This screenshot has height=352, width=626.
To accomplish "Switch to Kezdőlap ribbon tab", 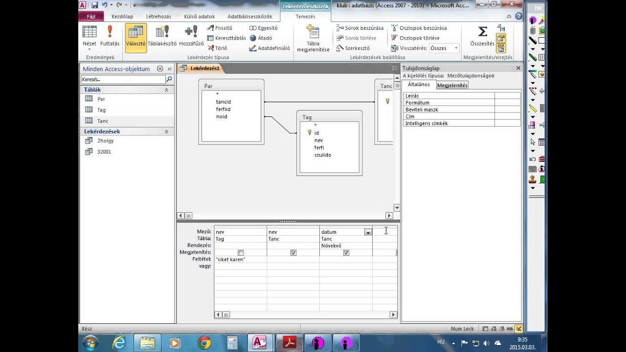I will [122, 16].
